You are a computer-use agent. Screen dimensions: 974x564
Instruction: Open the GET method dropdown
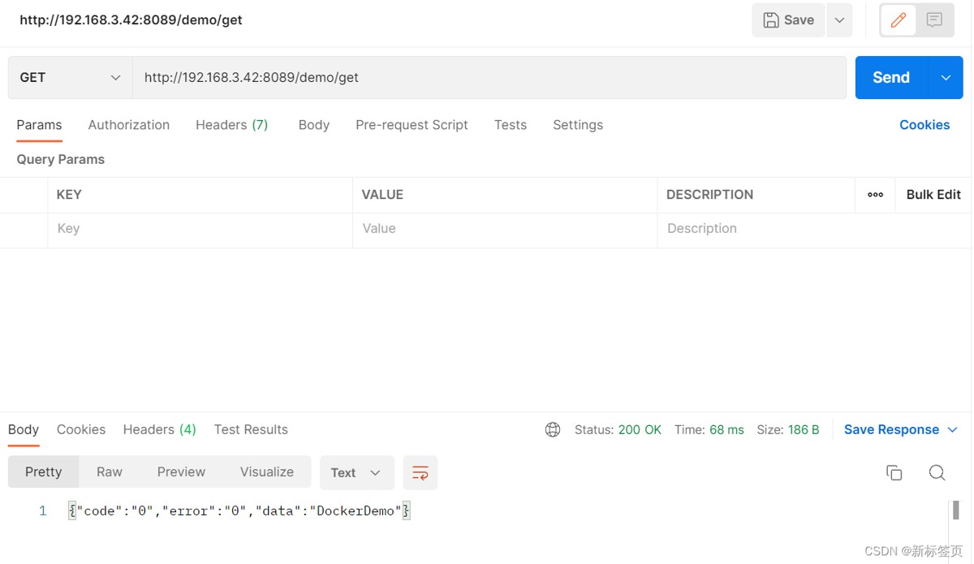[x=70, y=78]
